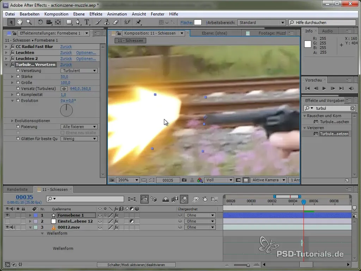Click Optionen... link for Leuchten 2
Viewport: 361px width, 271px height.
click(86, 59)
